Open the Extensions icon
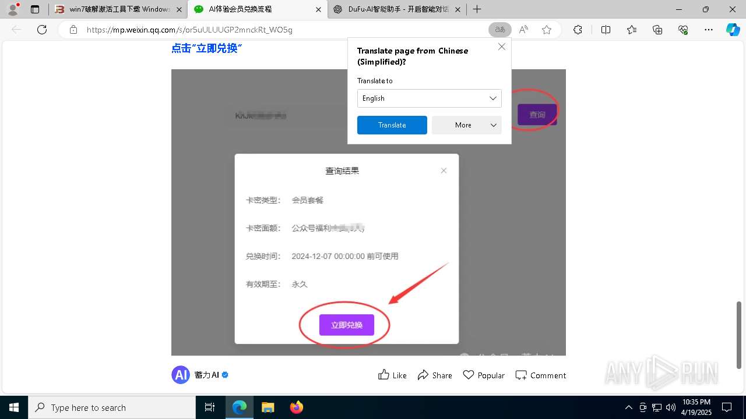Screen dimensions: 746x419 click(x=578, y=30)
